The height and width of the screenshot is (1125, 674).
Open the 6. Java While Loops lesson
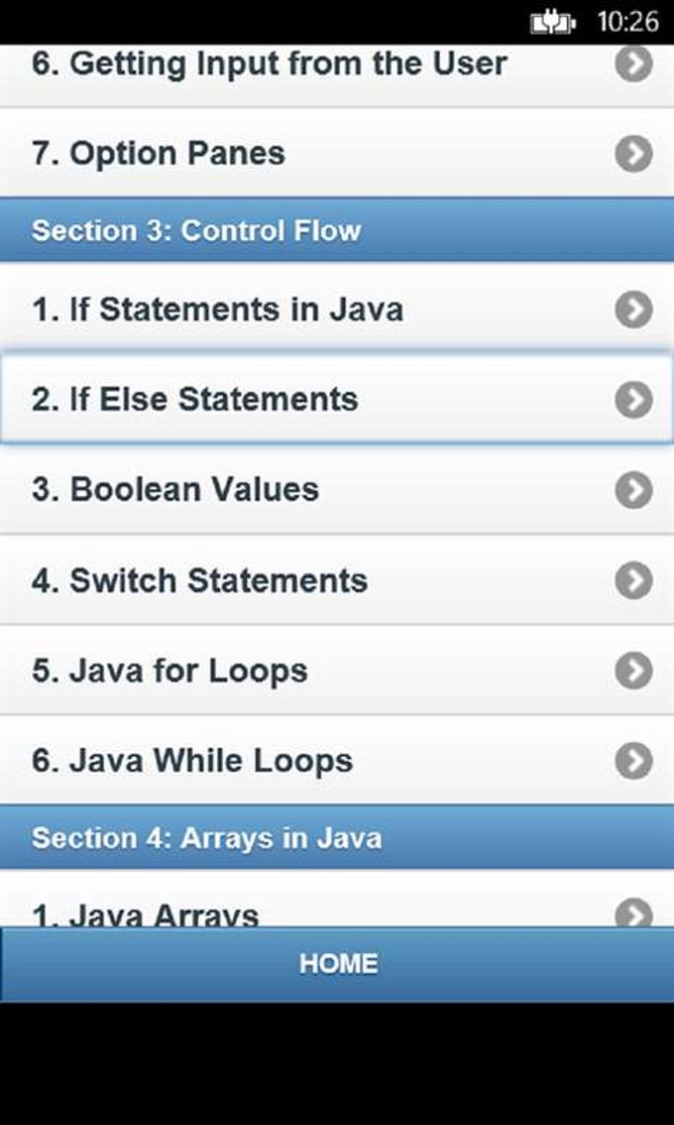[192, 761]
